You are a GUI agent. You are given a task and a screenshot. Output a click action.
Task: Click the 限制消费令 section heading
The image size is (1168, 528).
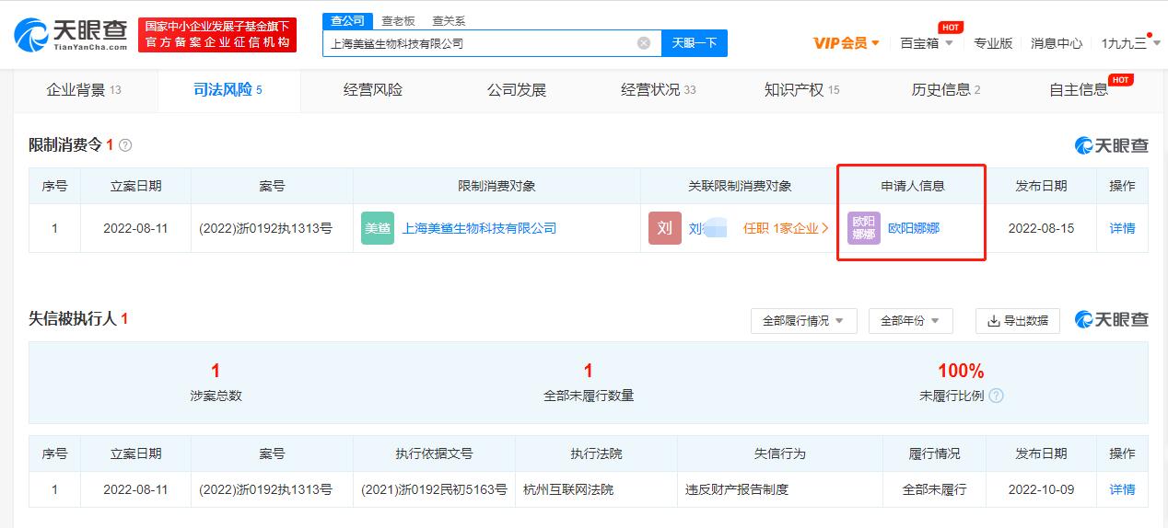coord(65,144)
